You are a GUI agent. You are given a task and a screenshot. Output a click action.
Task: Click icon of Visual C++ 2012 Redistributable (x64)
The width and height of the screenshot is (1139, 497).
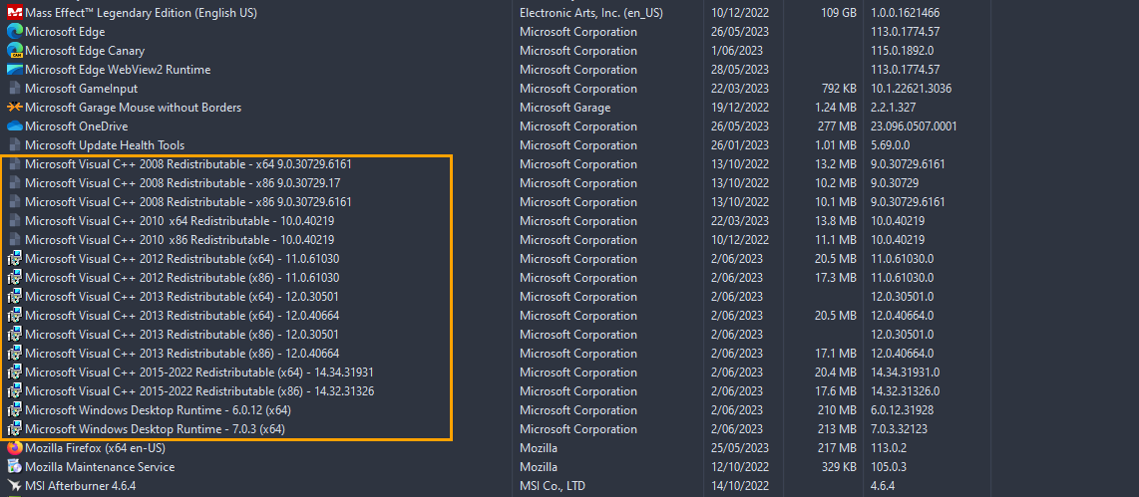tap(15, 258)
